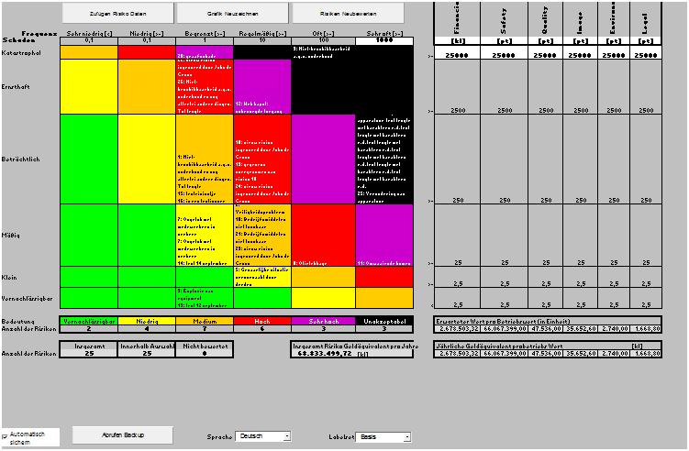Click the 'Sehr niedrig [<]' frequency column header

point(89,33)
